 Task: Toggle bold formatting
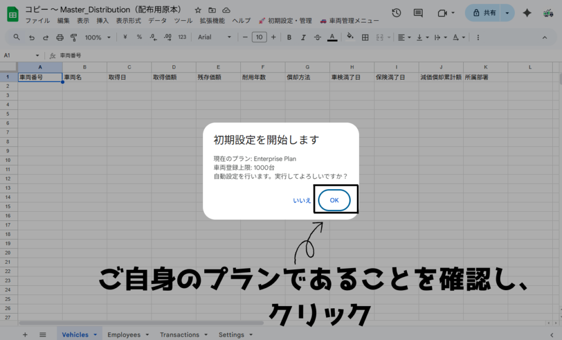289,37
